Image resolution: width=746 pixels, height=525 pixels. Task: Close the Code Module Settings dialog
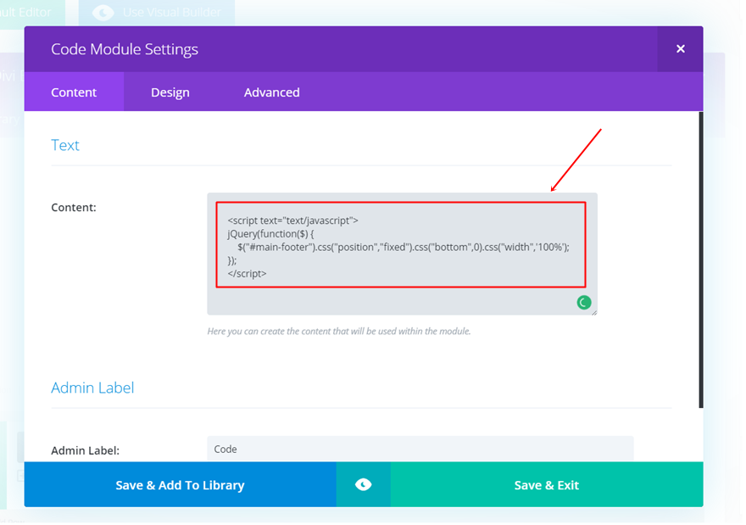(x=680, y=49)
